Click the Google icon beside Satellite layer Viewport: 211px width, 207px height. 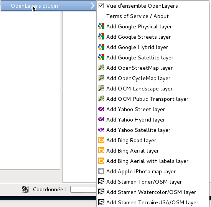[x=101, y=57]
